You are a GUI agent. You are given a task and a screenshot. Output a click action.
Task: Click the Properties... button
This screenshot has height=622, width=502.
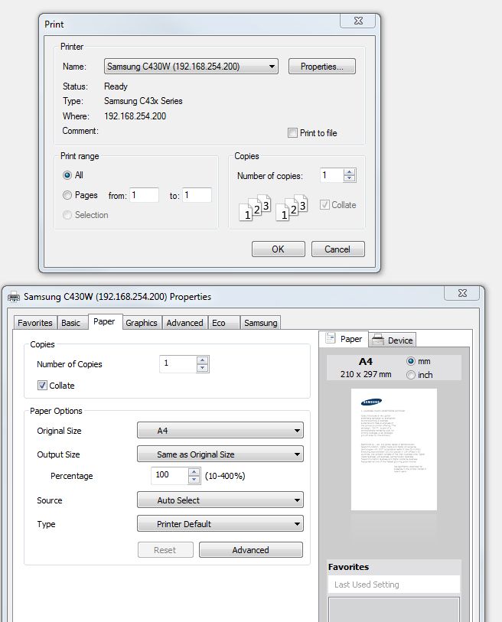pyautogui.click(x=322, y=67)
